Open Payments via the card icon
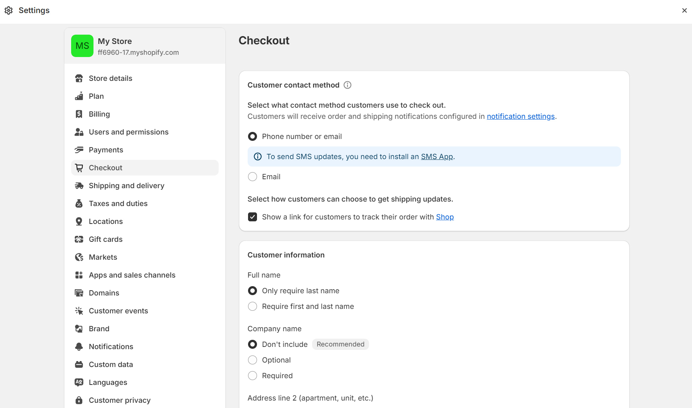The height and width of the screenshot is (408, 692). tap(79, 150)
